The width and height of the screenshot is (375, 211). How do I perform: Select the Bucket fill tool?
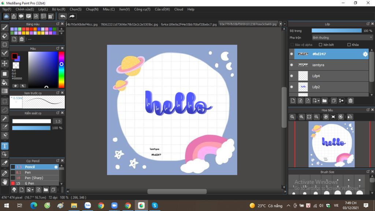[4, 82]
